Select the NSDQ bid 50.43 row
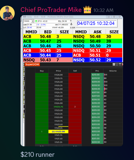Screen dimensions: 134x160 (x=48, y=60)
